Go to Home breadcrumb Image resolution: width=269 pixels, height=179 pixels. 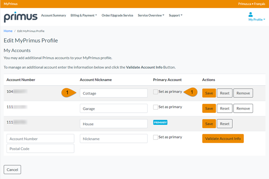click(8, 31)
